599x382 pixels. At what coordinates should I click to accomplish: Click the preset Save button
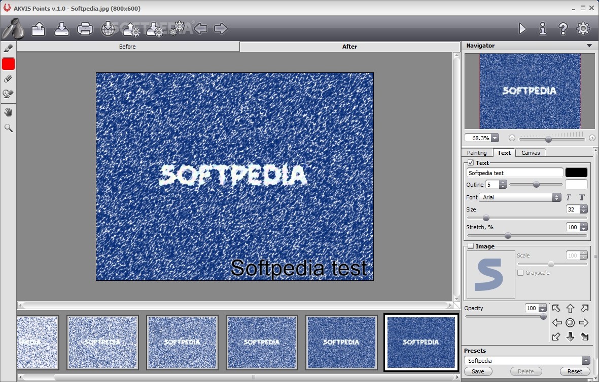478,371
